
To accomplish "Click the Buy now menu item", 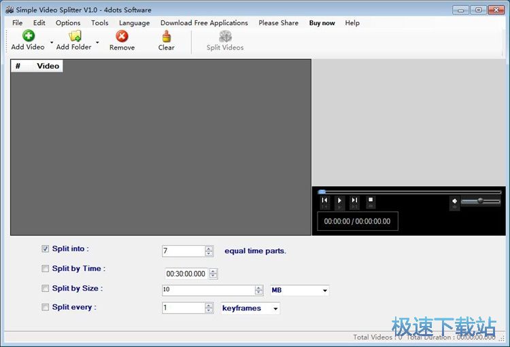I will [x=322, y=22].
